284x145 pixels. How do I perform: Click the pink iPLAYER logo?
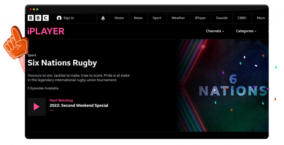(x=46, y=31)
